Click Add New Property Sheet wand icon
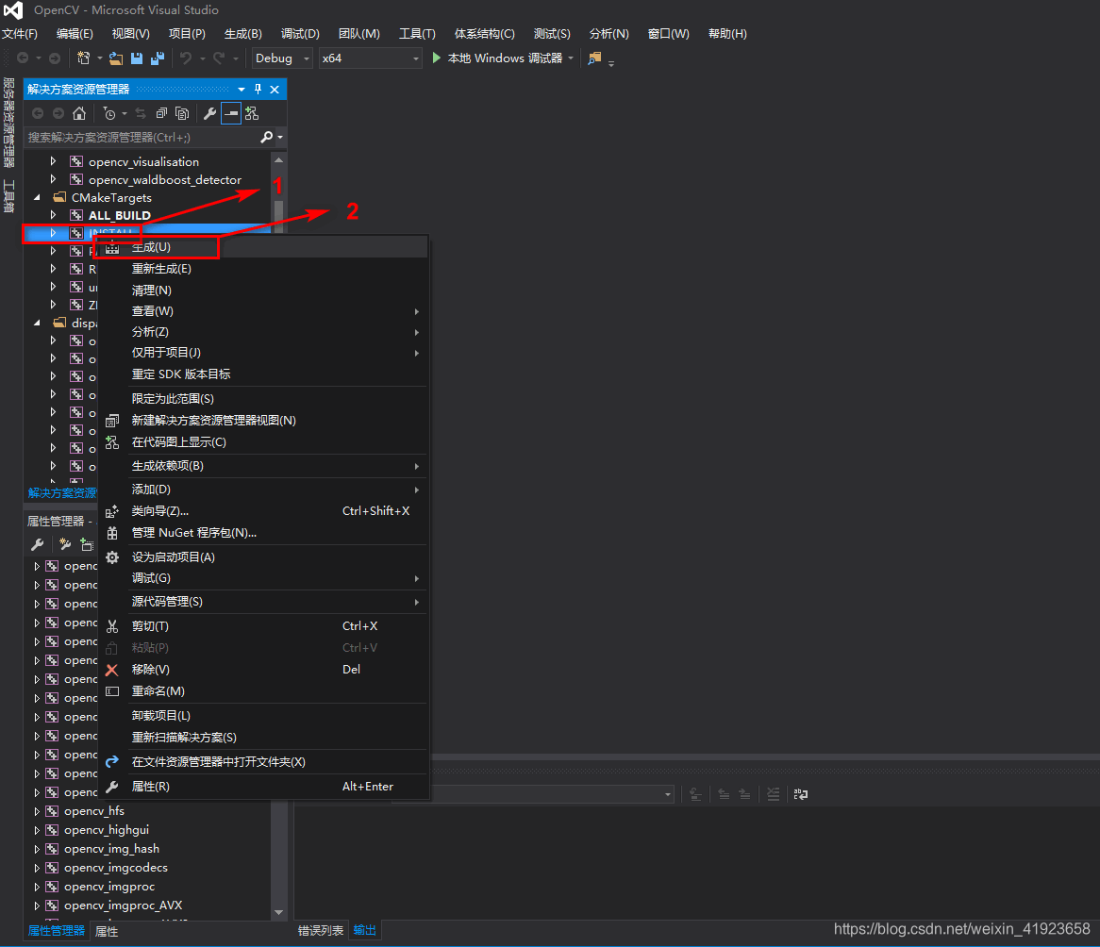This screenshot has height=947, width=1100. [x=65, y=544]
